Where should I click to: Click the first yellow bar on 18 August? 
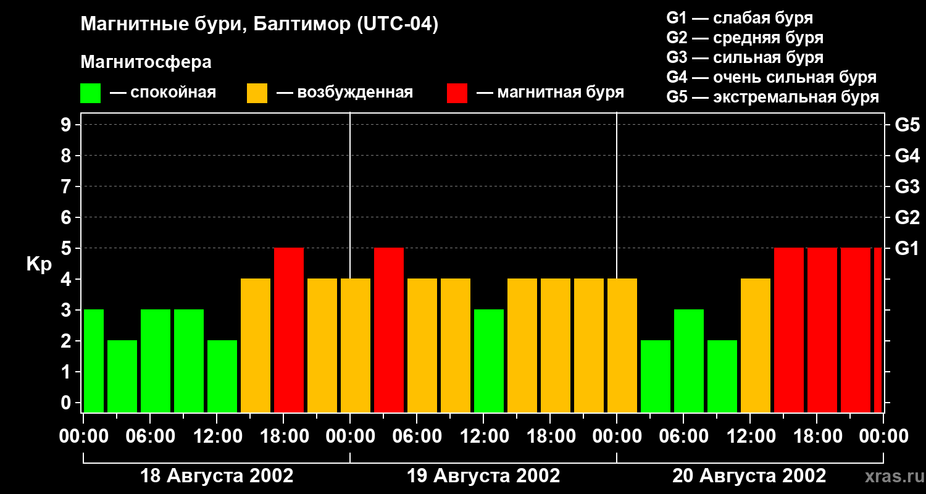256,346
